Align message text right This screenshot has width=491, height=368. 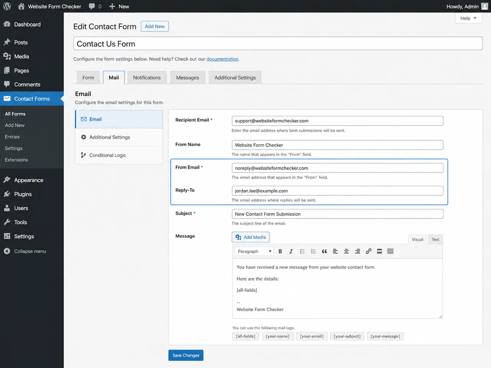[358, 251]
